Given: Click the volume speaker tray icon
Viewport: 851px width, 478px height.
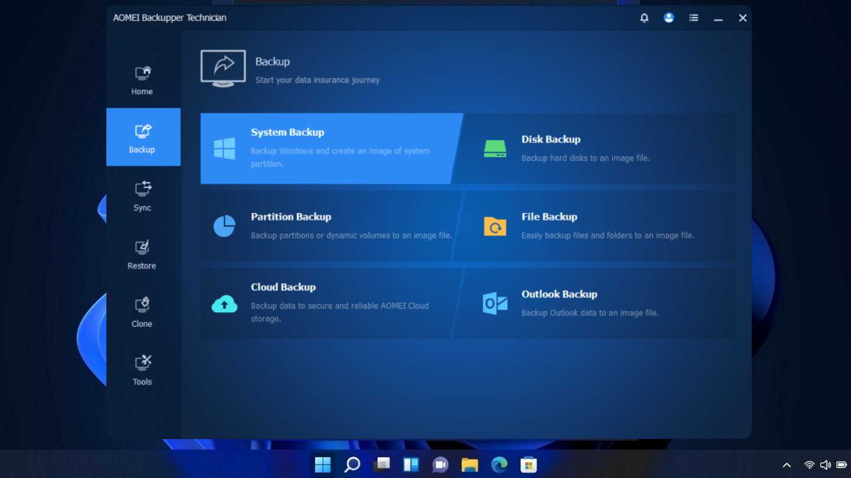Looking at the screenshot, I should click(825, 466).
